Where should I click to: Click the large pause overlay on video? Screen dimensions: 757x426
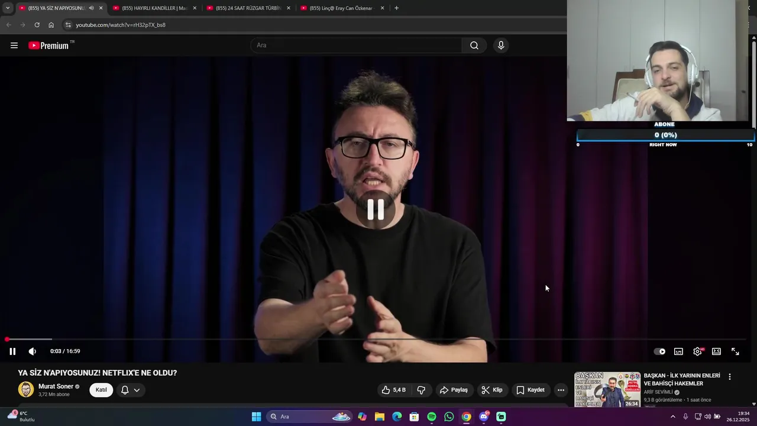coord(376,209)
